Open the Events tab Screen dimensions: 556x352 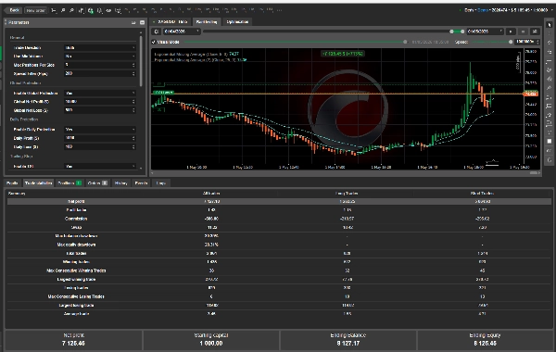tap(141, 182)
